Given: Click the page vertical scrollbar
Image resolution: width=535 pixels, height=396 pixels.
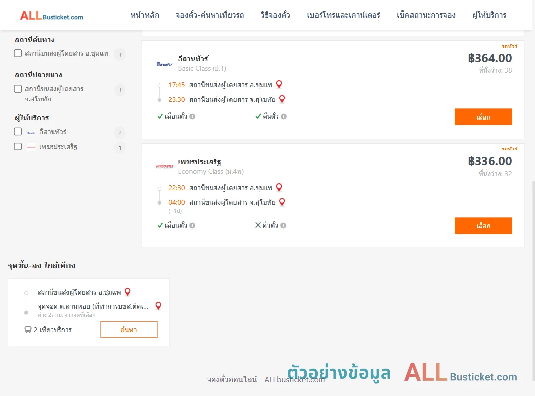Looking at the screenshot, I should (533, 280).
